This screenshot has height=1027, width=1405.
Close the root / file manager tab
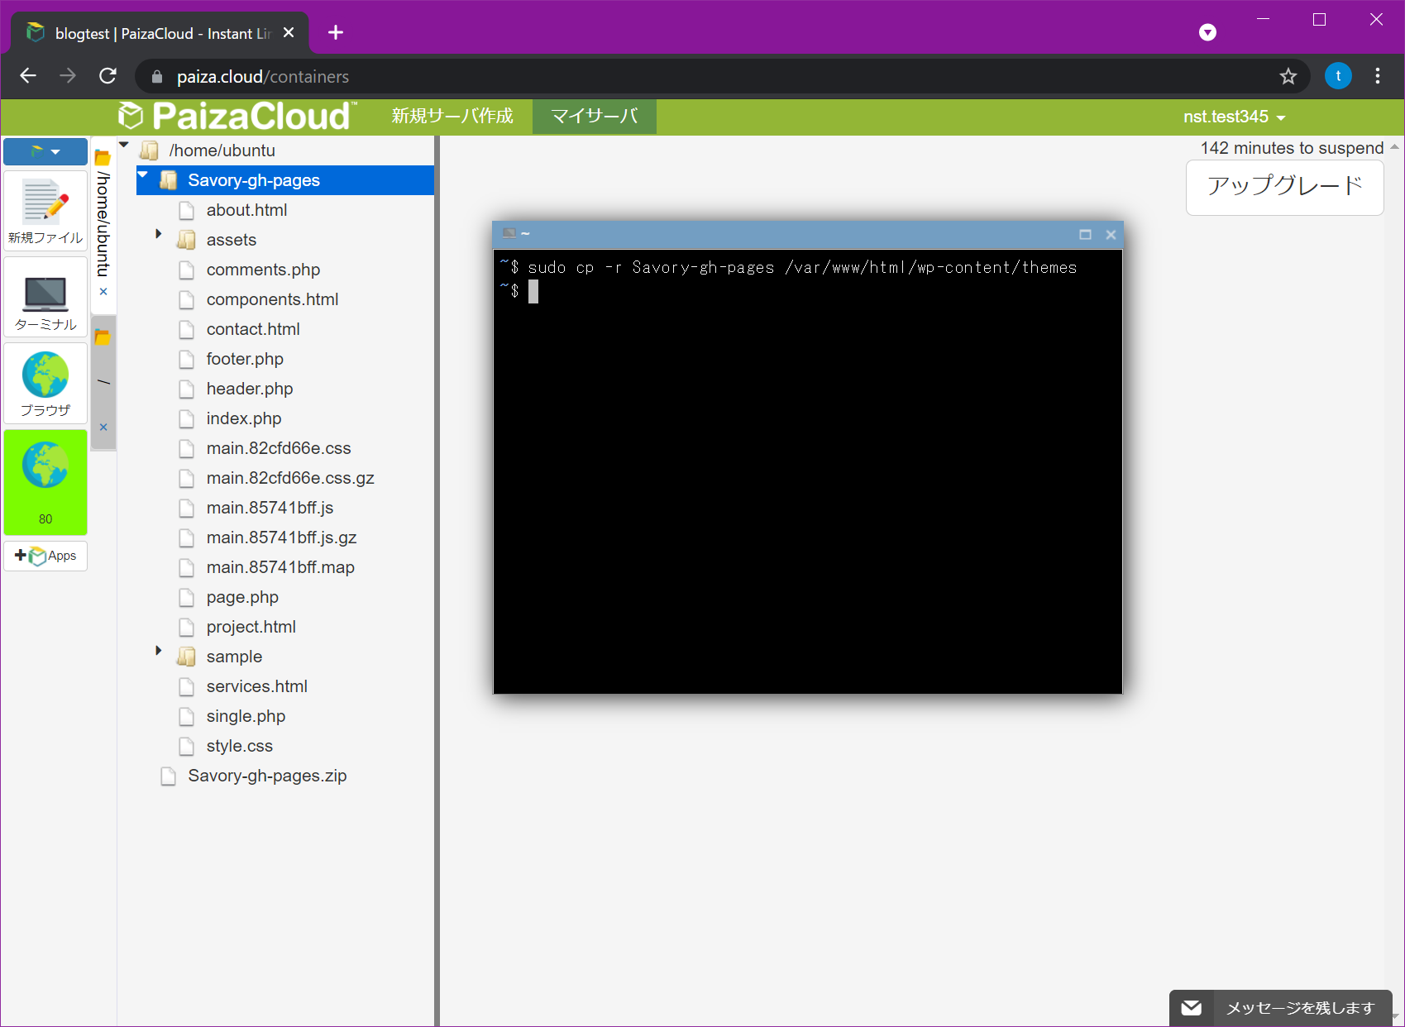click(x=103, y=428)
